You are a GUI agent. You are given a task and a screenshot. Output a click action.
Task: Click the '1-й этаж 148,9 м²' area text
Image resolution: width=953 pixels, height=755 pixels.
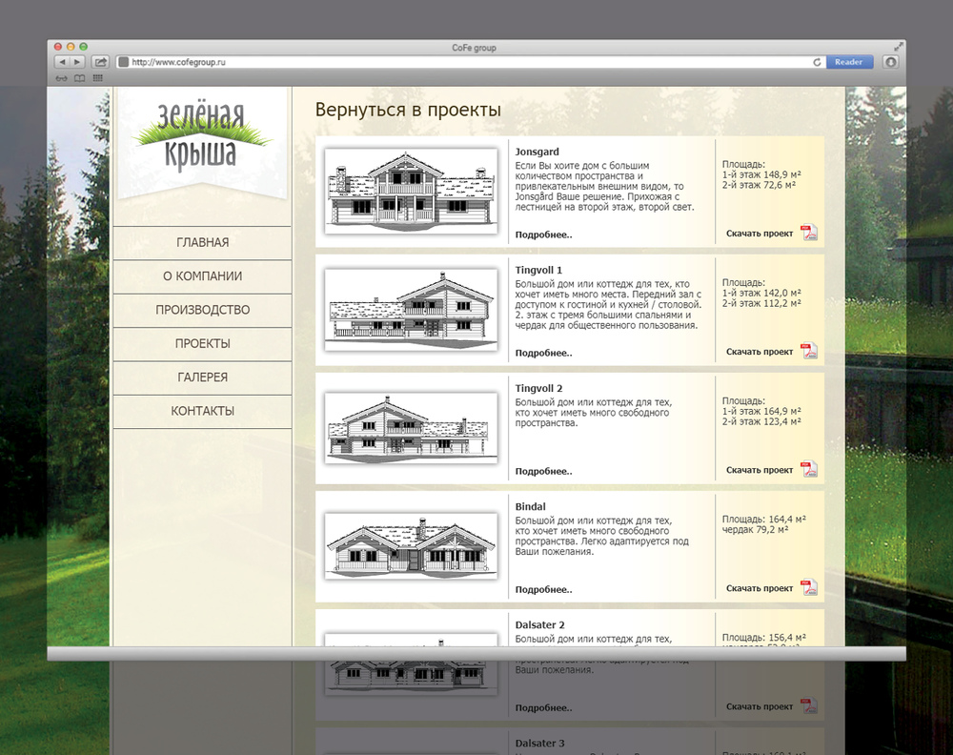coord(760,175)
